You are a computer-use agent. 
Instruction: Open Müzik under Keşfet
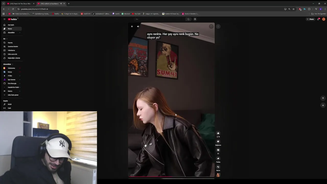(x=12, y=104)
